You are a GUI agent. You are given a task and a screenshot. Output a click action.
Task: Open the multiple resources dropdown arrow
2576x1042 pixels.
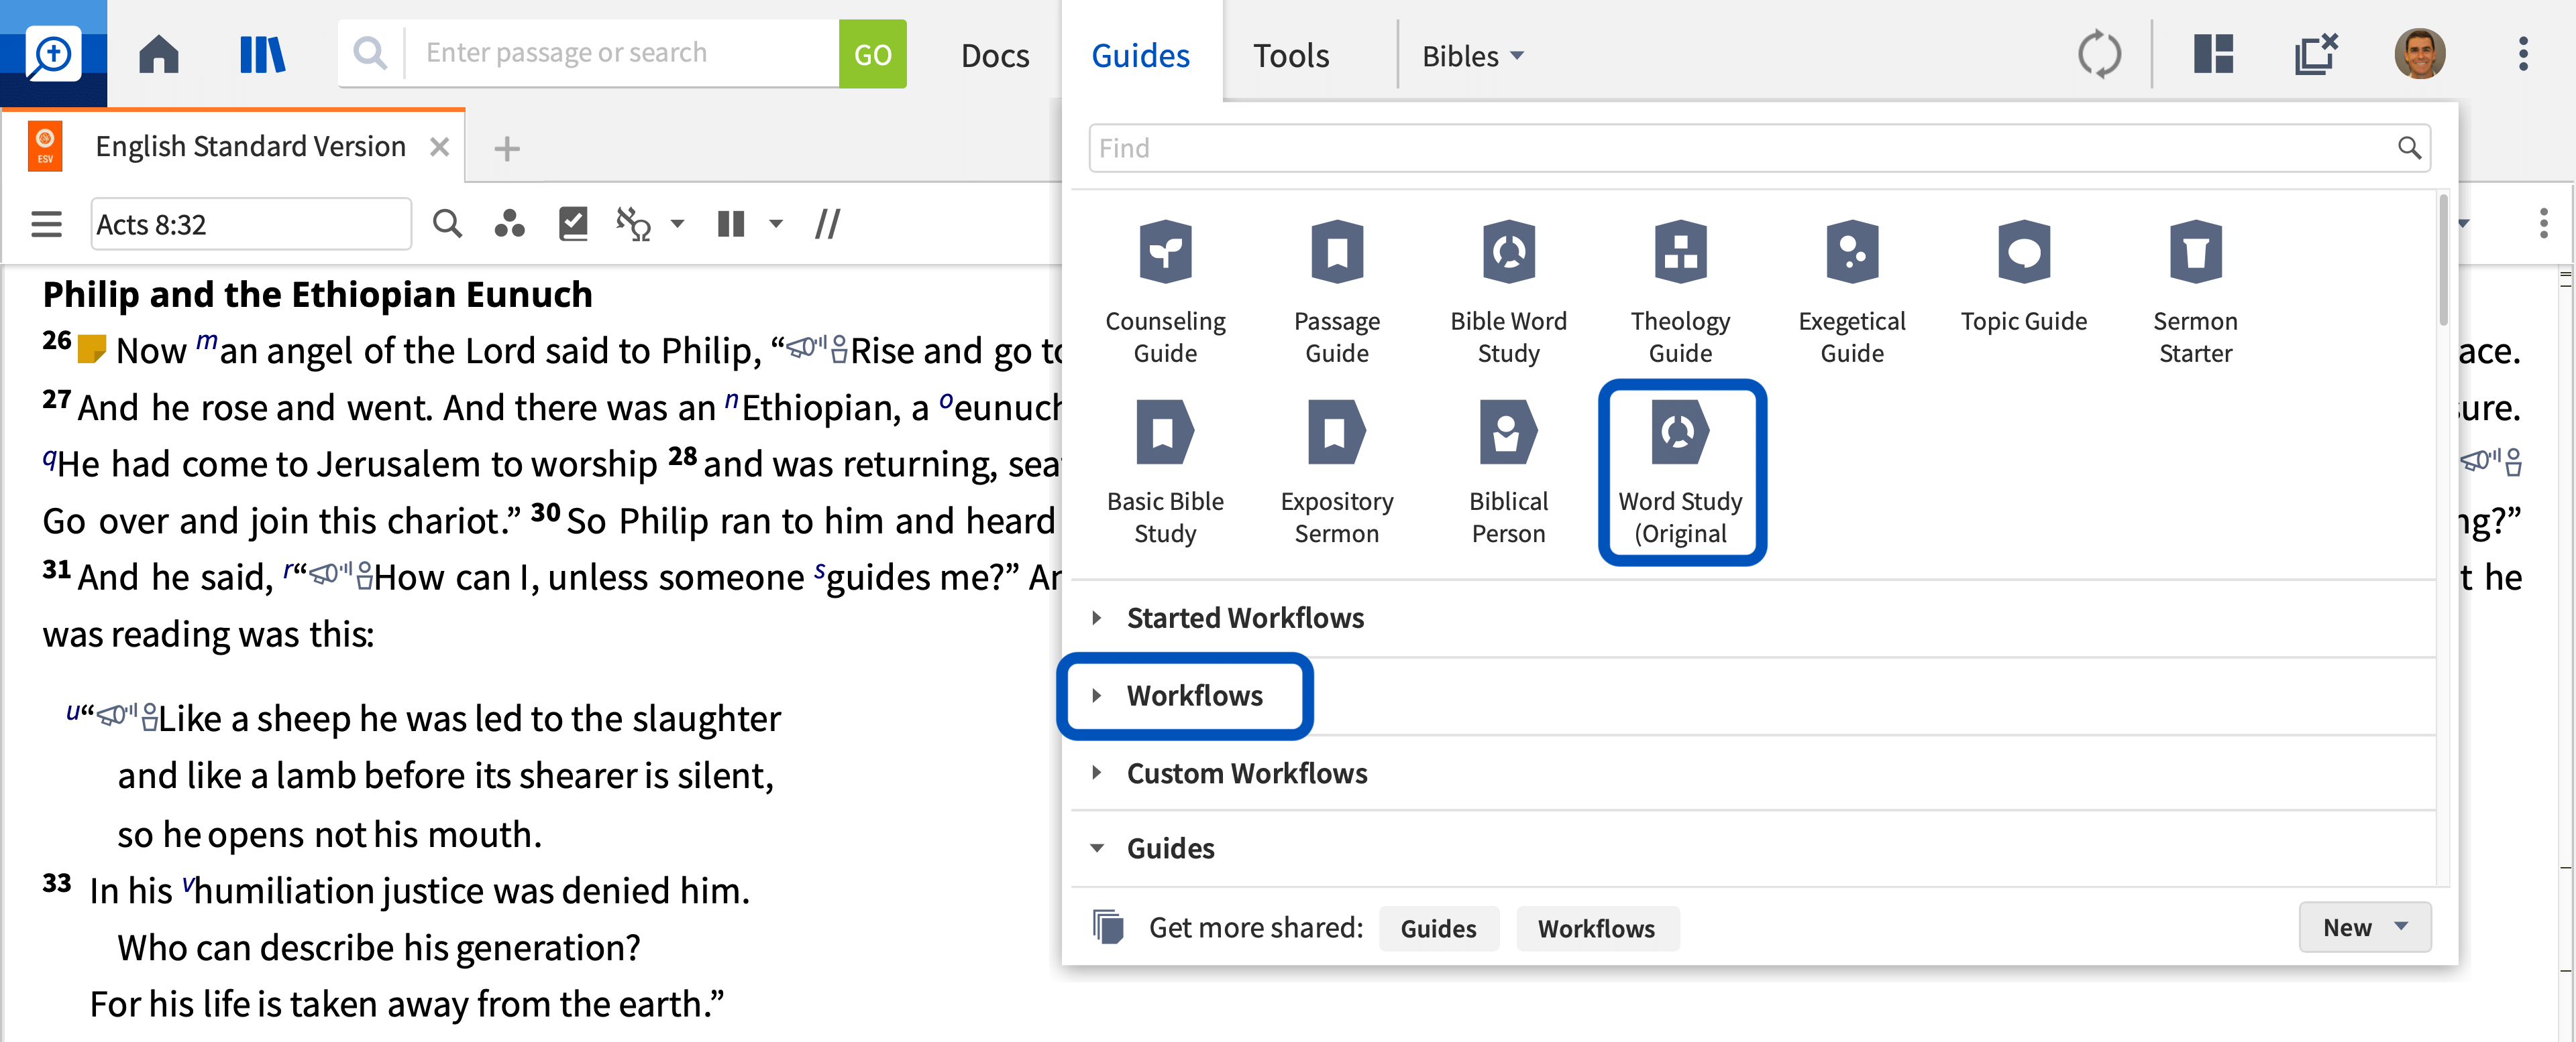coord(775,224)
